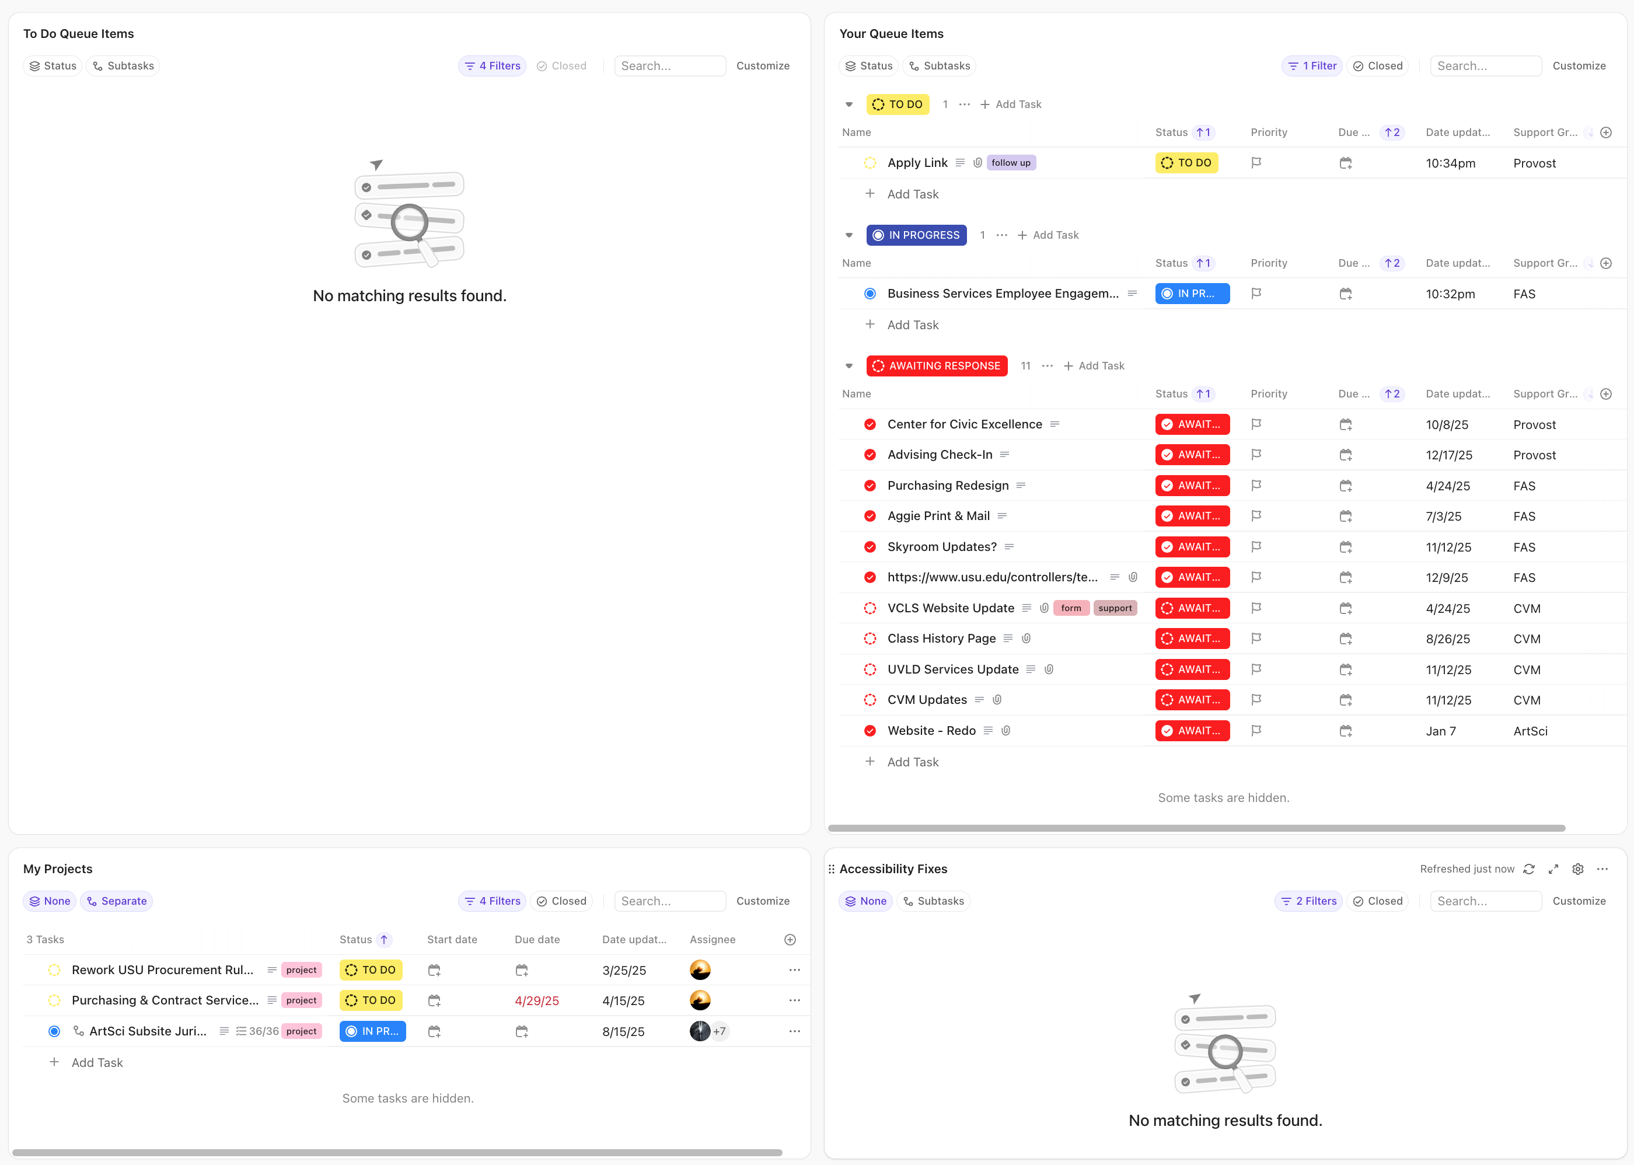Open the settings gear in Accessibility Fixes
The width and height of the screenshot is (1634, 1165).
pos(1577,868)
